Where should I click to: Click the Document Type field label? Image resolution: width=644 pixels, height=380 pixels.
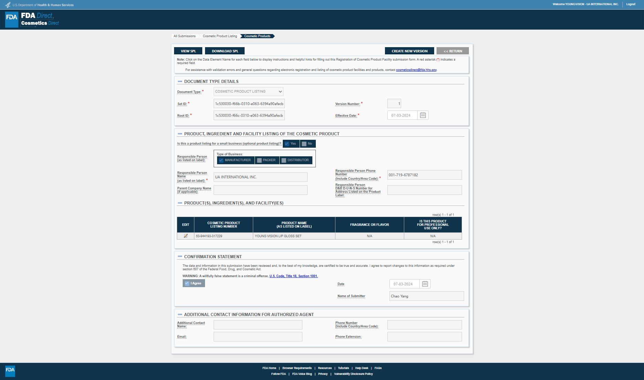tap(189, 92)
